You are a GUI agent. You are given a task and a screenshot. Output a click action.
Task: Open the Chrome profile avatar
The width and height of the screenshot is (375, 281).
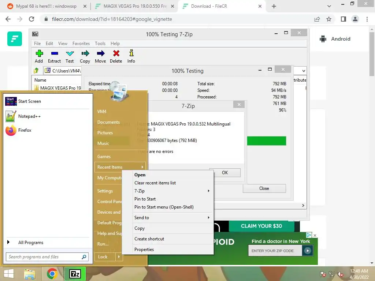(x=355, y=19)
